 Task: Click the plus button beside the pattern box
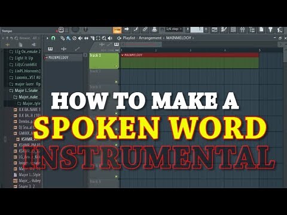[x=206, y=29]
